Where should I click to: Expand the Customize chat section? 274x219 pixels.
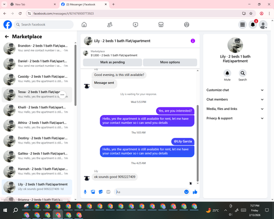(235, 90)
